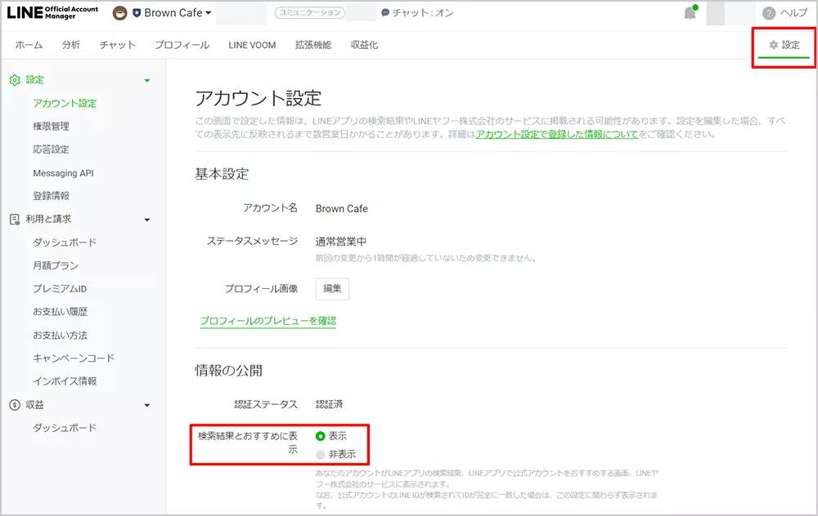Collapse the 収益 sidebar section arrow
The height and width of the screenshot is (516, 818).
tap(147, 406)
